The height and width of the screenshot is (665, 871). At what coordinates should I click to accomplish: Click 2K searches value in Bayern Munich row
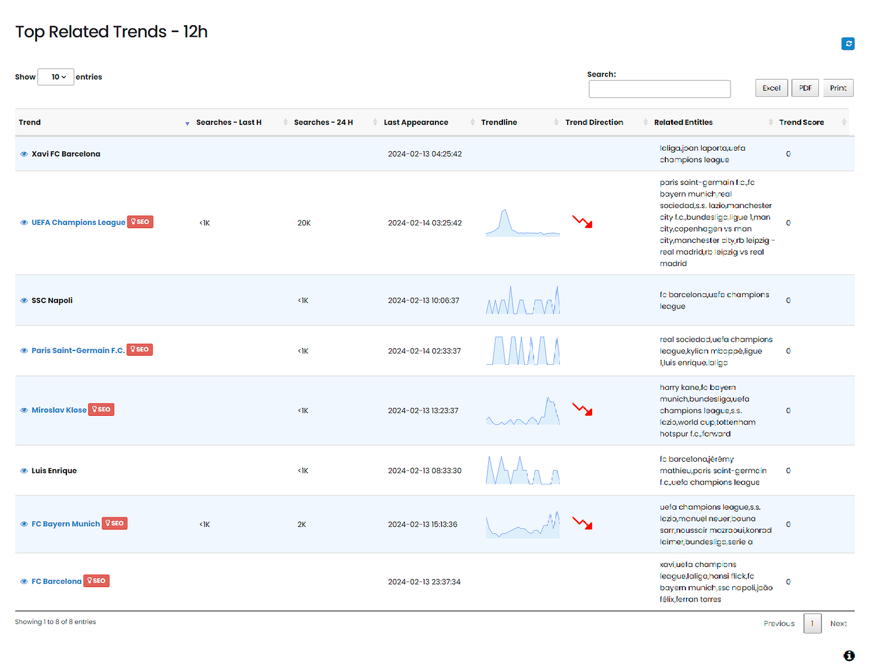point(301,524)
